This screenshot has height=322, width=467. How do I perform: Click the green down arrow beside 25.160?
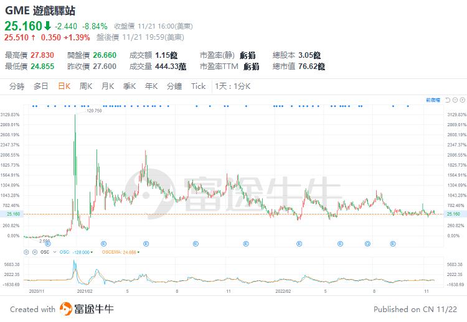click(48, 26)
